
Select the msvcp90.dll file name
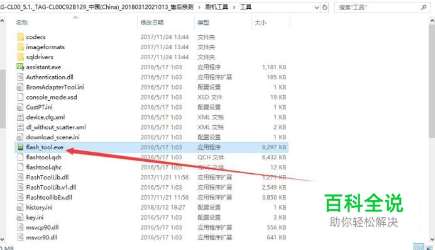tap(43, 227)
